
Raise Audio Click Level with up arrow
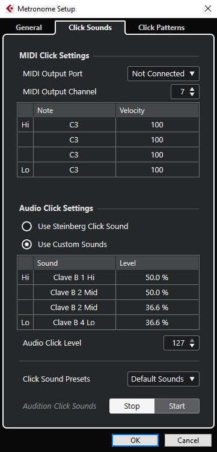click(192, 340)
